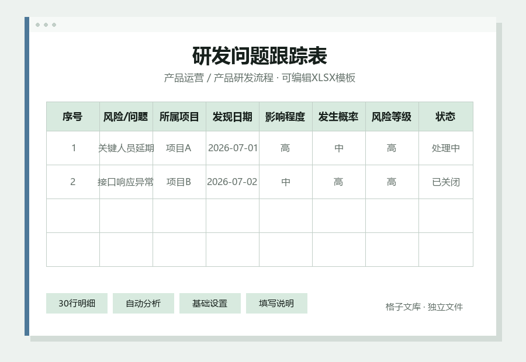Image resolution: width=526 pixels, height=362 pixels.
Task: Select the 发生概率 column header
Action: (339, 117)
